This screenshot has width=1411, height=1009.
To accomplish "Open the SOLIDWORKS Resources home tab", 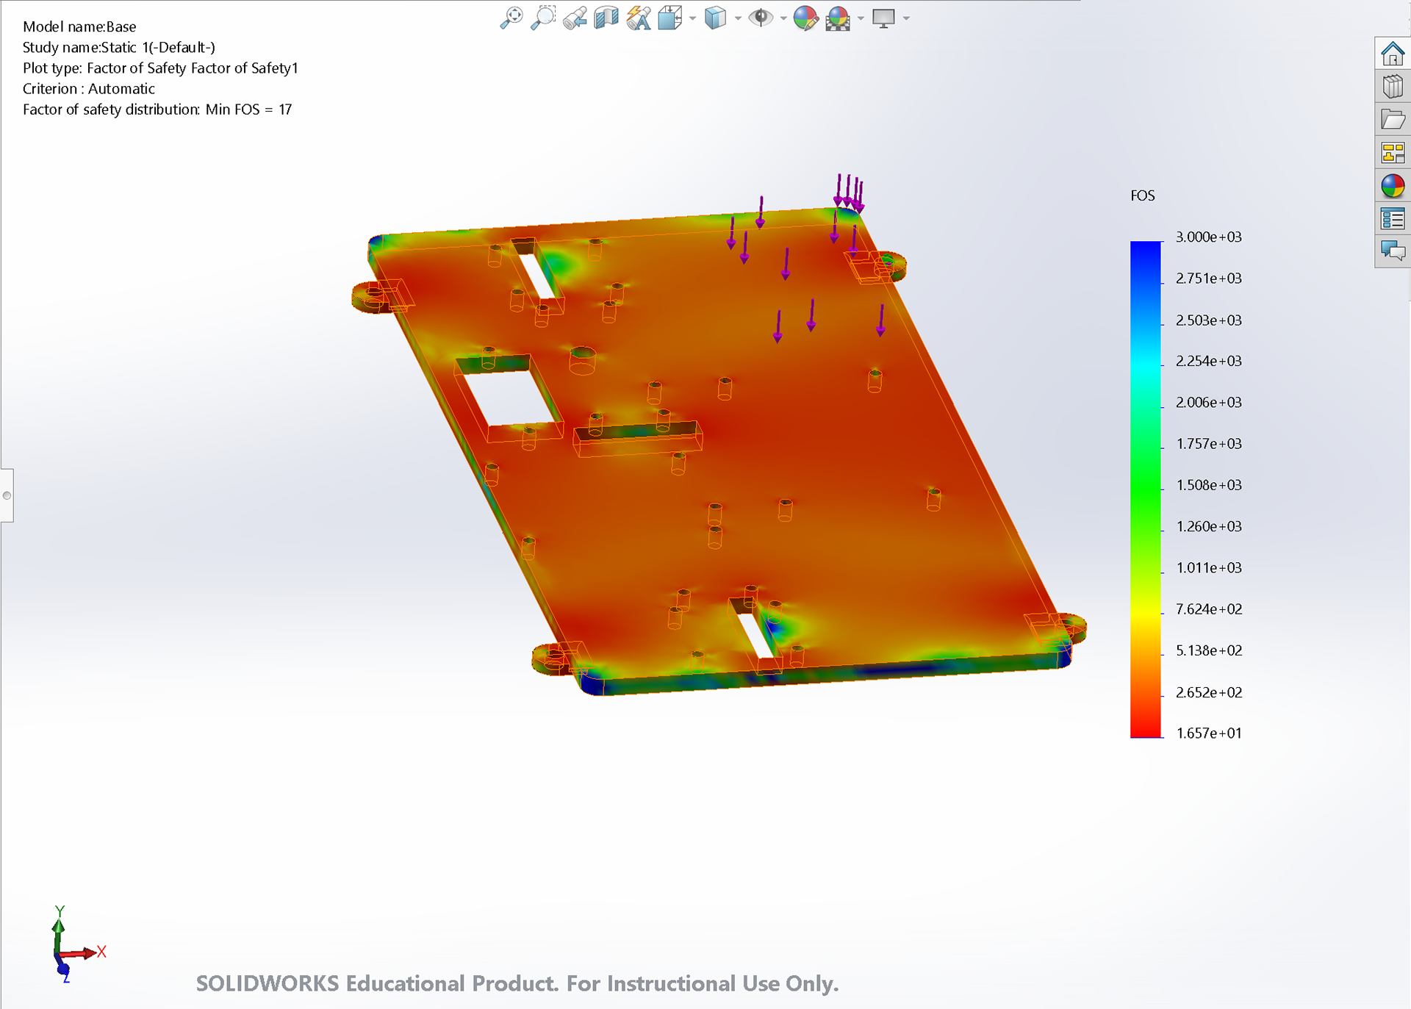I will [x=1392, y=54].
